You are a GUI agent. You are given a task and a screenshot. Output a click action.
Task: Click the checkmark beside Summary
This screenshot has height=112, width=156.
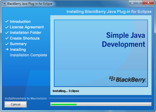(x=7, y=44)
